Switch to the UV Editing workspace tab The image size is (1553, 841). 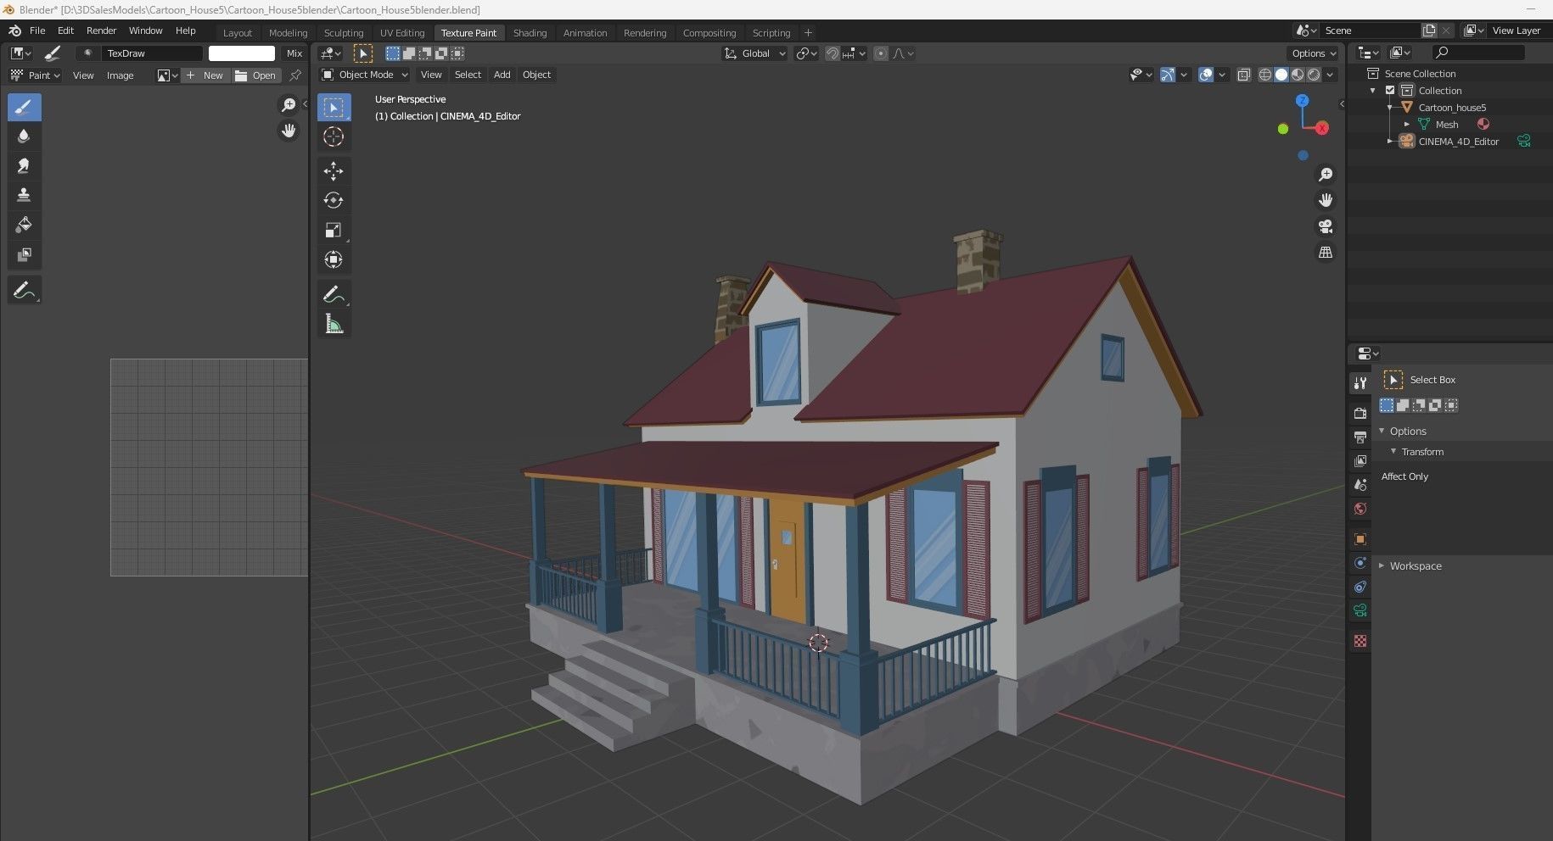point(402,33)
